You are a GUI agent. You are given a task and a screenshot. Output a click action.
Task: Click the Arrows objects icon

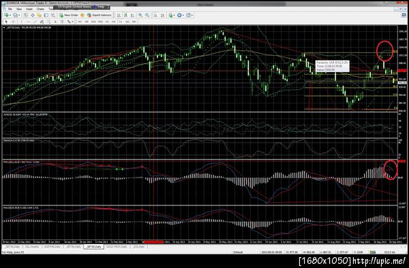click(x=69, y=22)
